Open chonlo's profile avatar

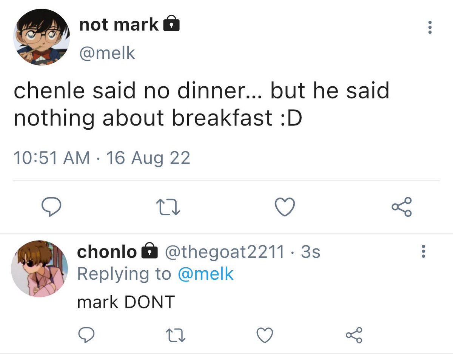(40, 268)
